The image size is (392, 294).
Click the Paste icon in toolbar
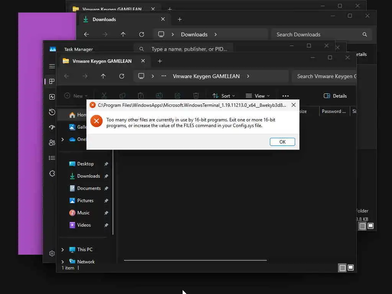pyautogui.click(x=141, y=96)
